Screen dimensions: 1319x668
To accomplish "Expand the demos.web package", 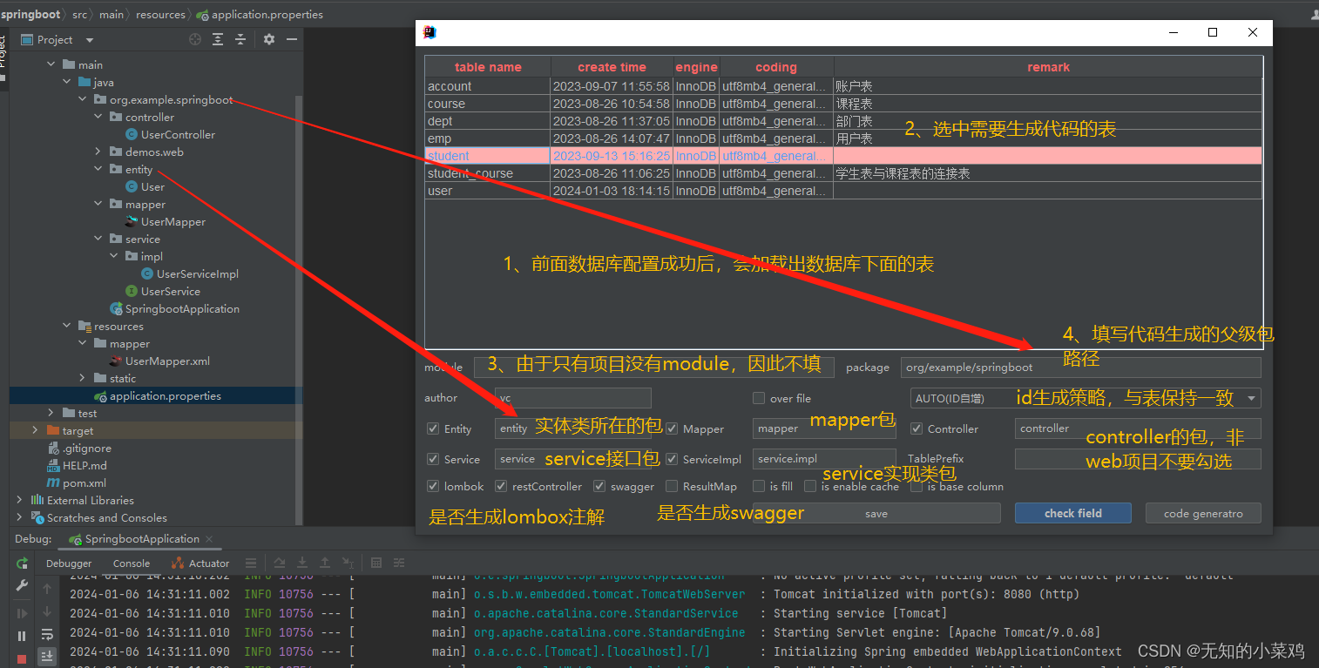I will coord(98,152).
